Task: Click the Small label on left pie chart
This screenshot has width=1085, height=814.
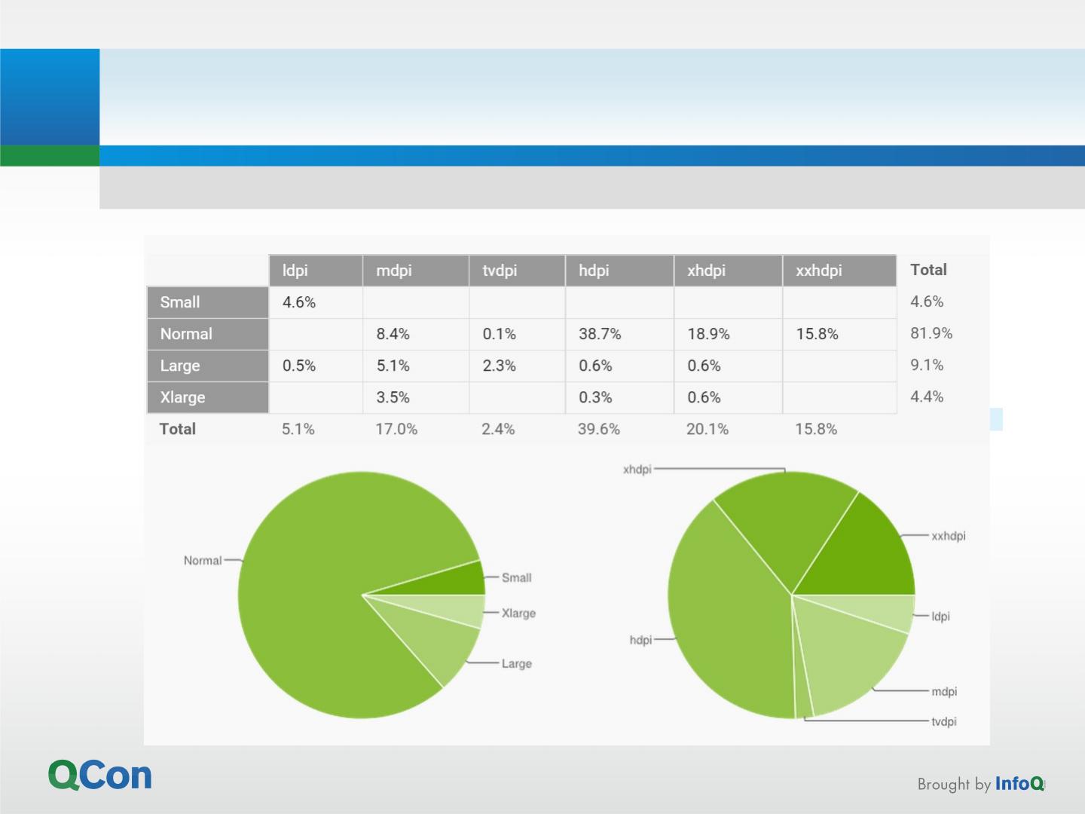Action: pyautogui.click(x=516, y=578)
